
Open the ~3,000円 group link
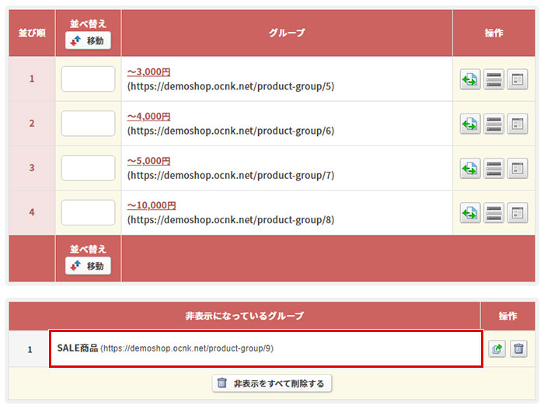pos(149,72)
